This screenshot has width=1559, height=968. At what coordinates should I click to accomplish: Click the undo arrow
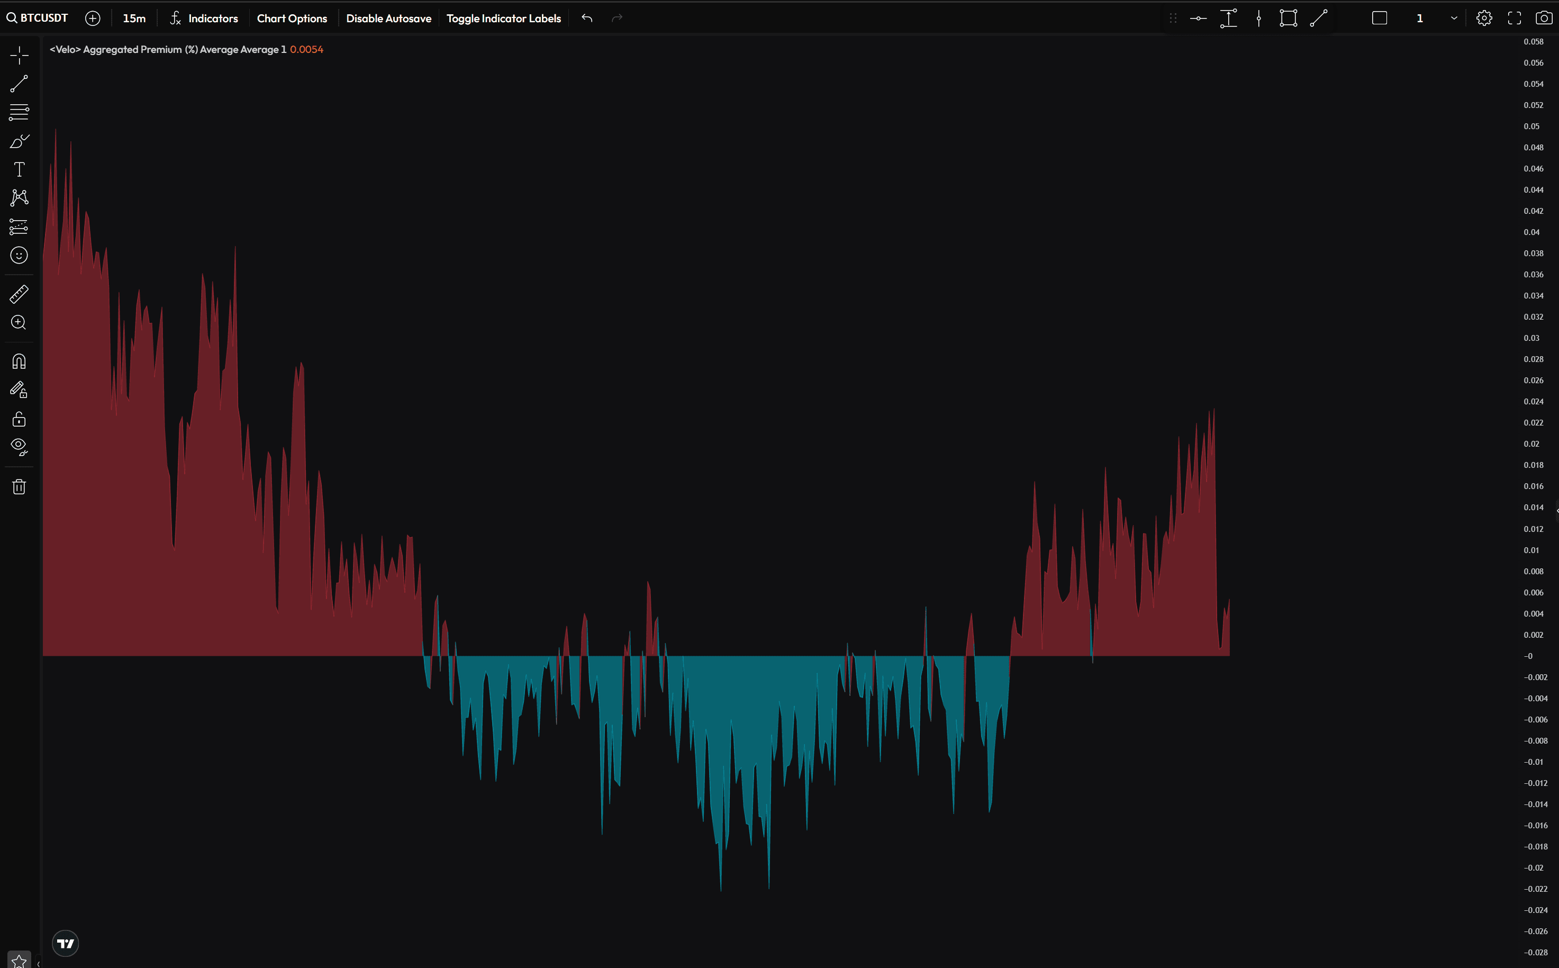click(x=587, y=18)
